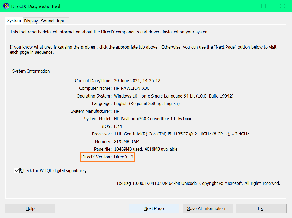Viewport: 292px width, 218px height.
Task: Open the Sound tab
Action: [47, 21]
